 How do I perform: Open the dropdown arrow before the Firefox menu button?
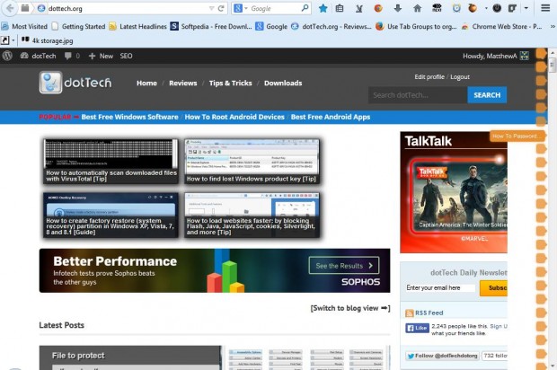point(526,8)
